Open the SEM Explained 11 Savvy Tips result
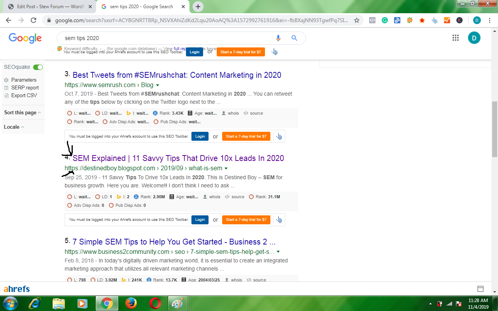 click(x=178, y=158)
